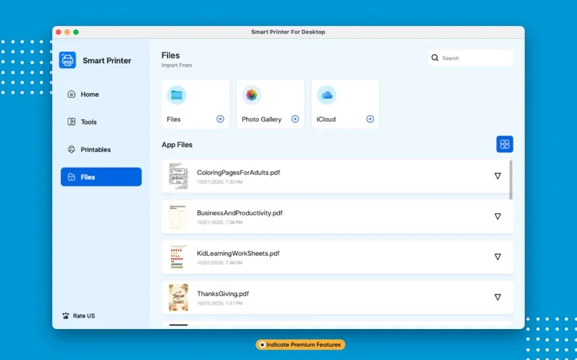The image size is (577, 360).
Task: Click the Smart Printer logo icon
Action: 67,60
